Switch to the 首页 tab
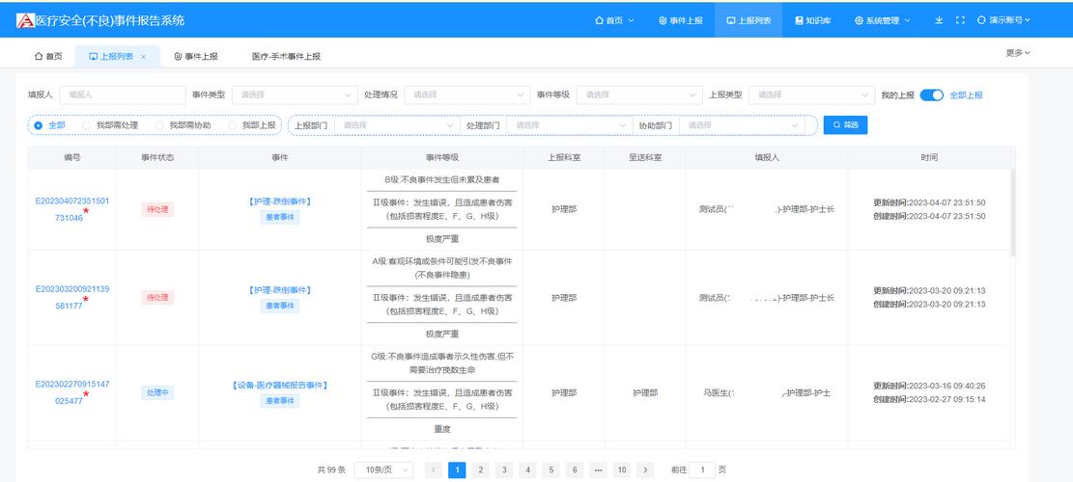Viewport: 1073px width, 482px height. (x=48, y=57)
